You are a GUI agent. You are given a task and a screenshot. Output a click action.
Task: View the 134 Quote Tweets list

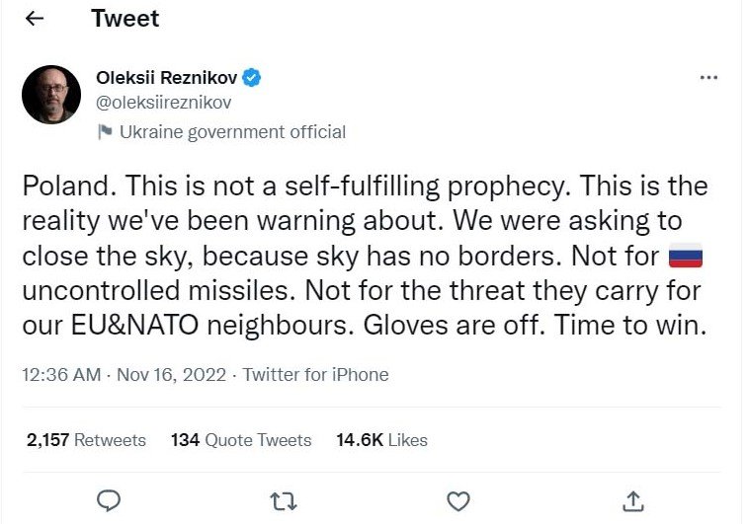[x=241, y=440]
